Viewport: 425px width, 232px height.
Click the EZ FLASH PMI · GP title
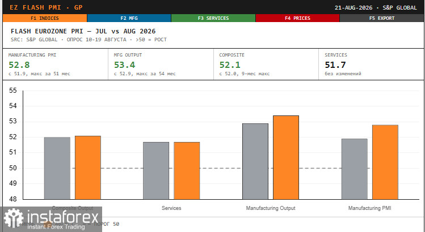point(46,7)
